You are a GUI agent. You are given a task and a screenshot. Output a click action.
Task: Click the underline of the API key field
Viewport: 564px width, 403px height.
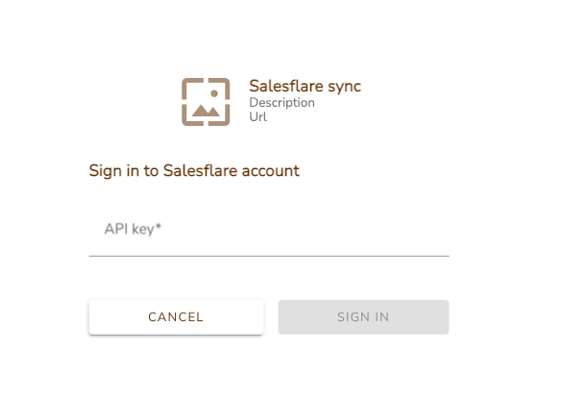pyautogui.click(x=269, y=256)
